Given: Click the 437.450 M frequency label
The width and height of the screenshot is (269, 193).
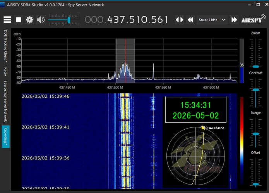Looking at the screenshot, I should click(x=67, y=88).
